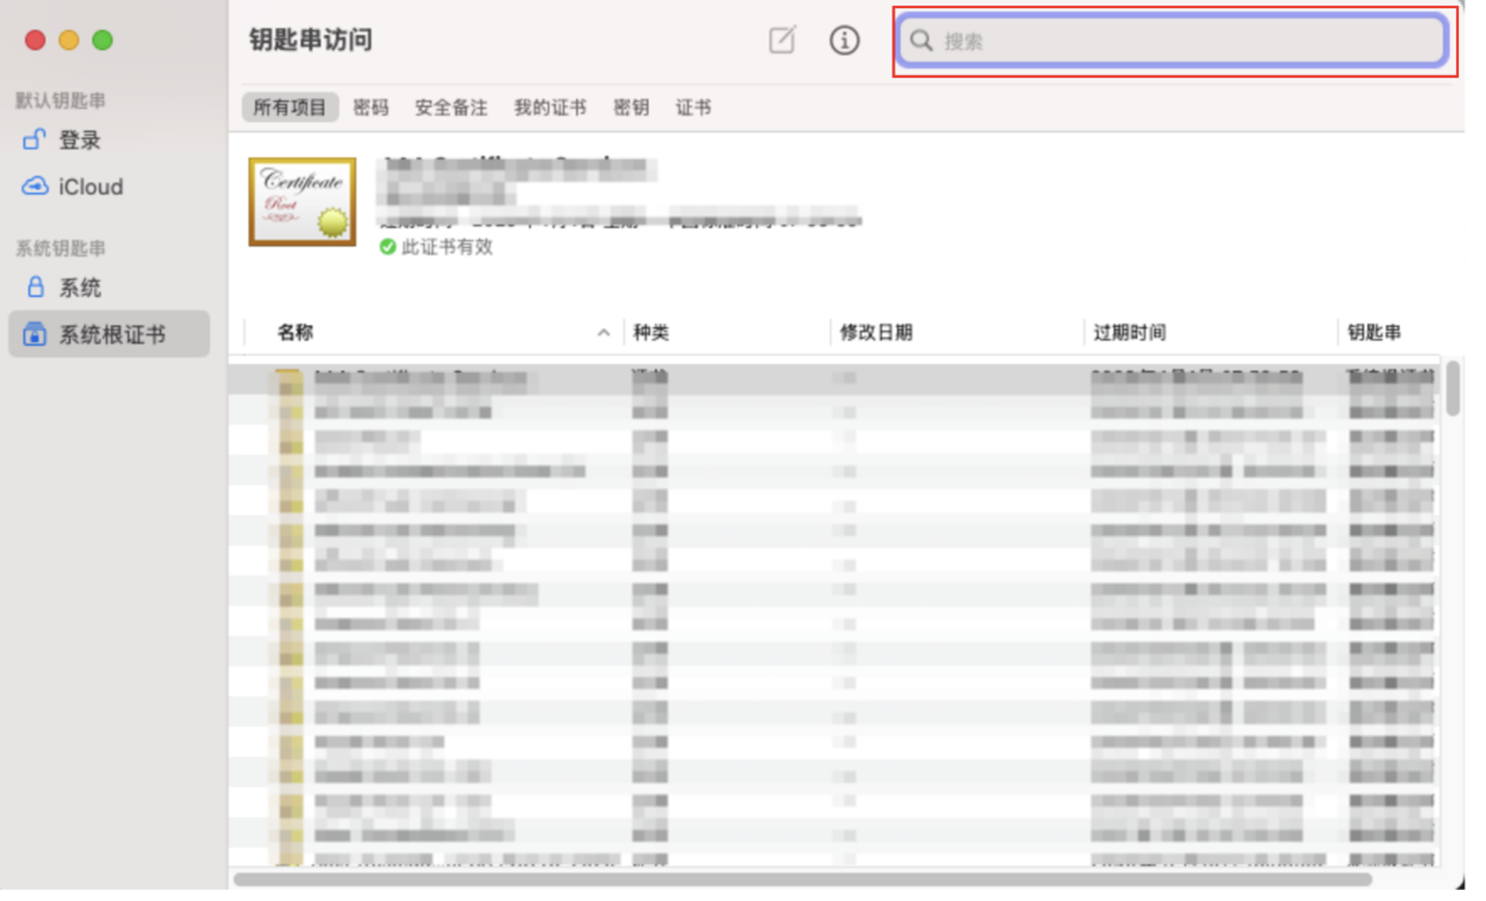Select the iCloud keychain cloud icon
The width and height of the screenshot is (1486, 901).
coord(34,186)
